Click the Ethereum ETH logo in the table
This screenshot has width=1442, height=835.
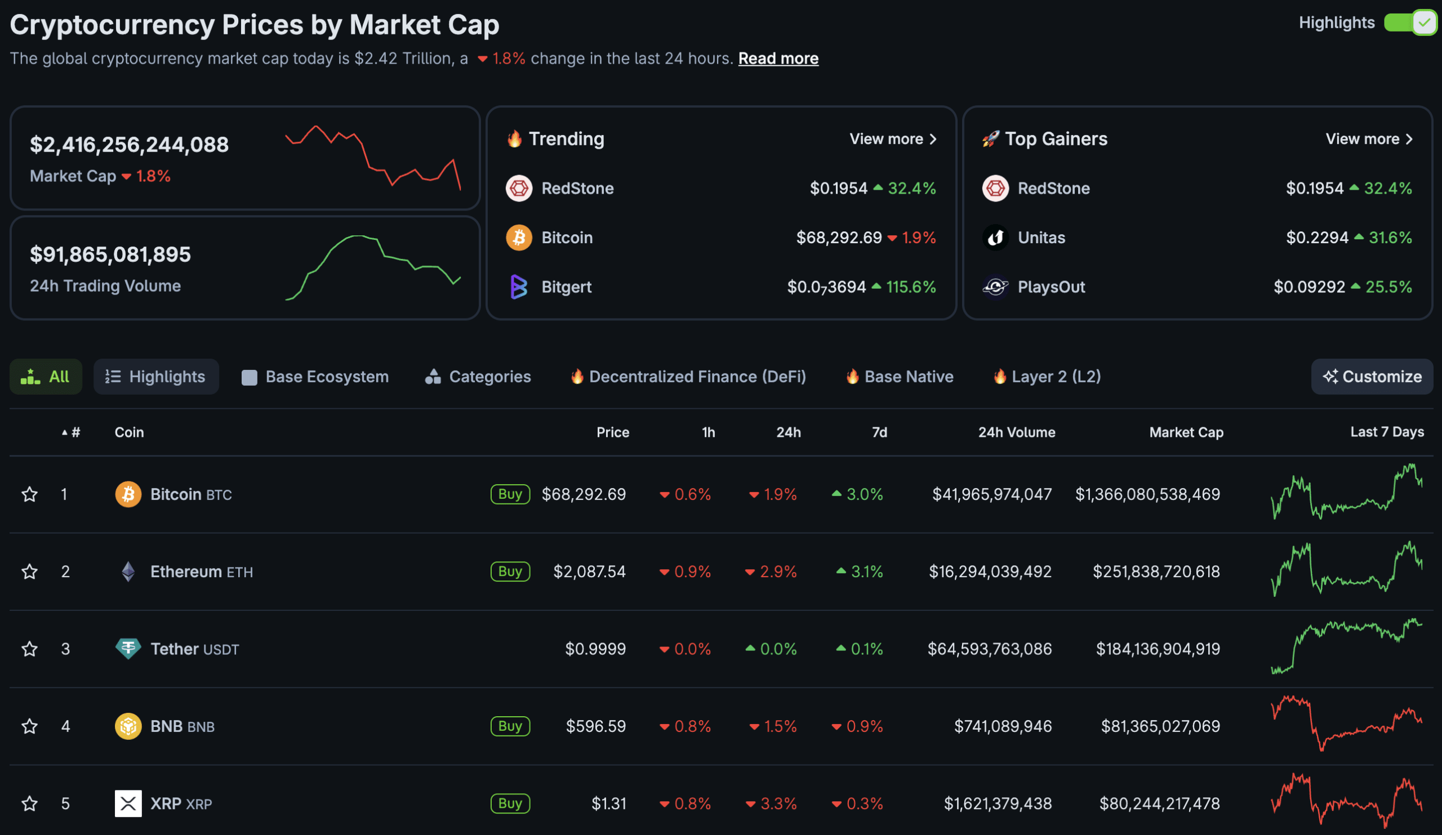tap(129, 571)
